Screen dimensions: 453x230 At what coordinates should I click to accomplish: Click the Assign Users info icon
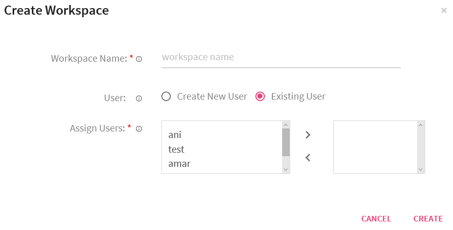(x=139, y=129)
